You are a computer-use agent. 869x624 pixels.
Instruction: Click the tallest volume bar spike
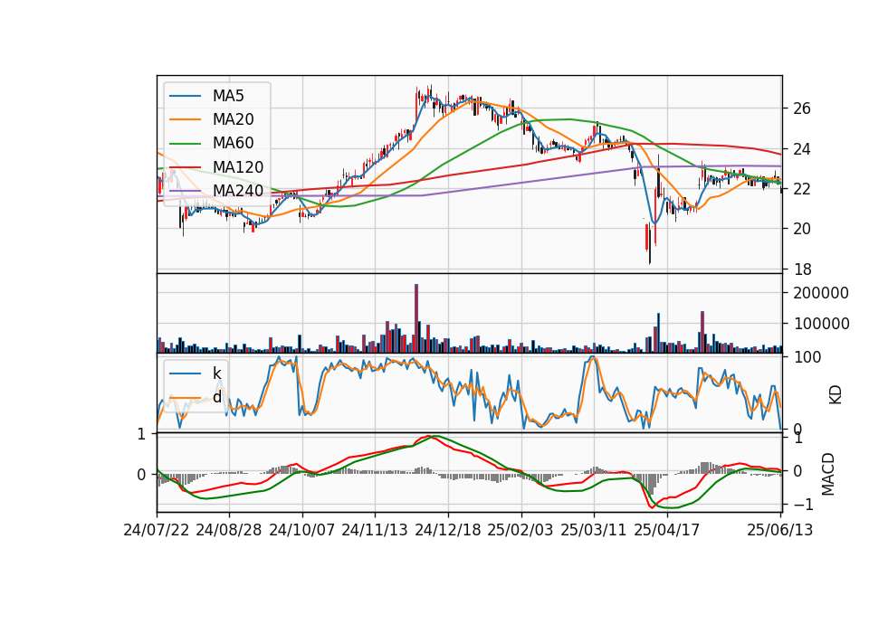[416, 318]
